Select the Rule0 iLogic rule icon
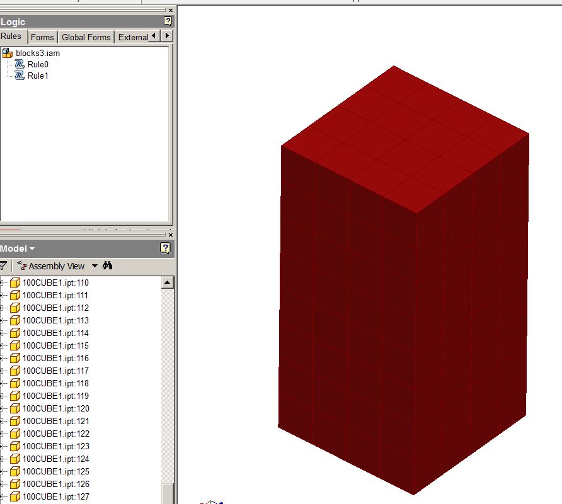The width and height of the screenshot is (562, 504). (20, 64)
